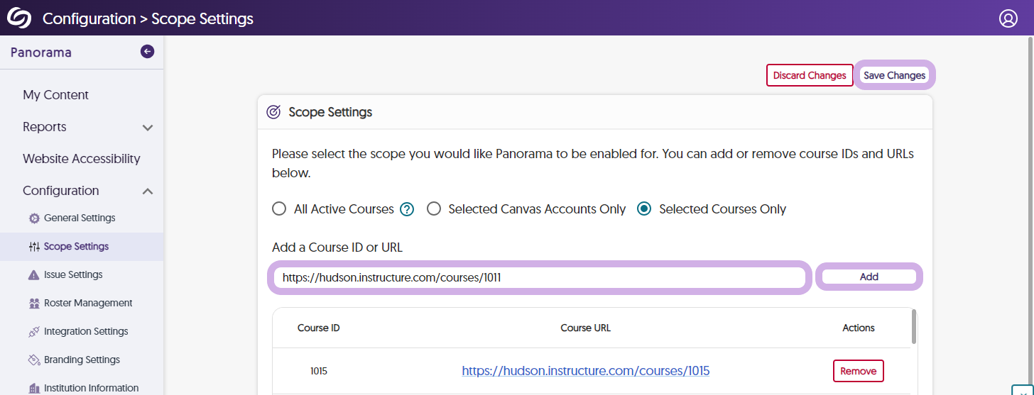Click the Course ID or URL field
This screenshot has width=1034, height=395.
pos(540,277)
